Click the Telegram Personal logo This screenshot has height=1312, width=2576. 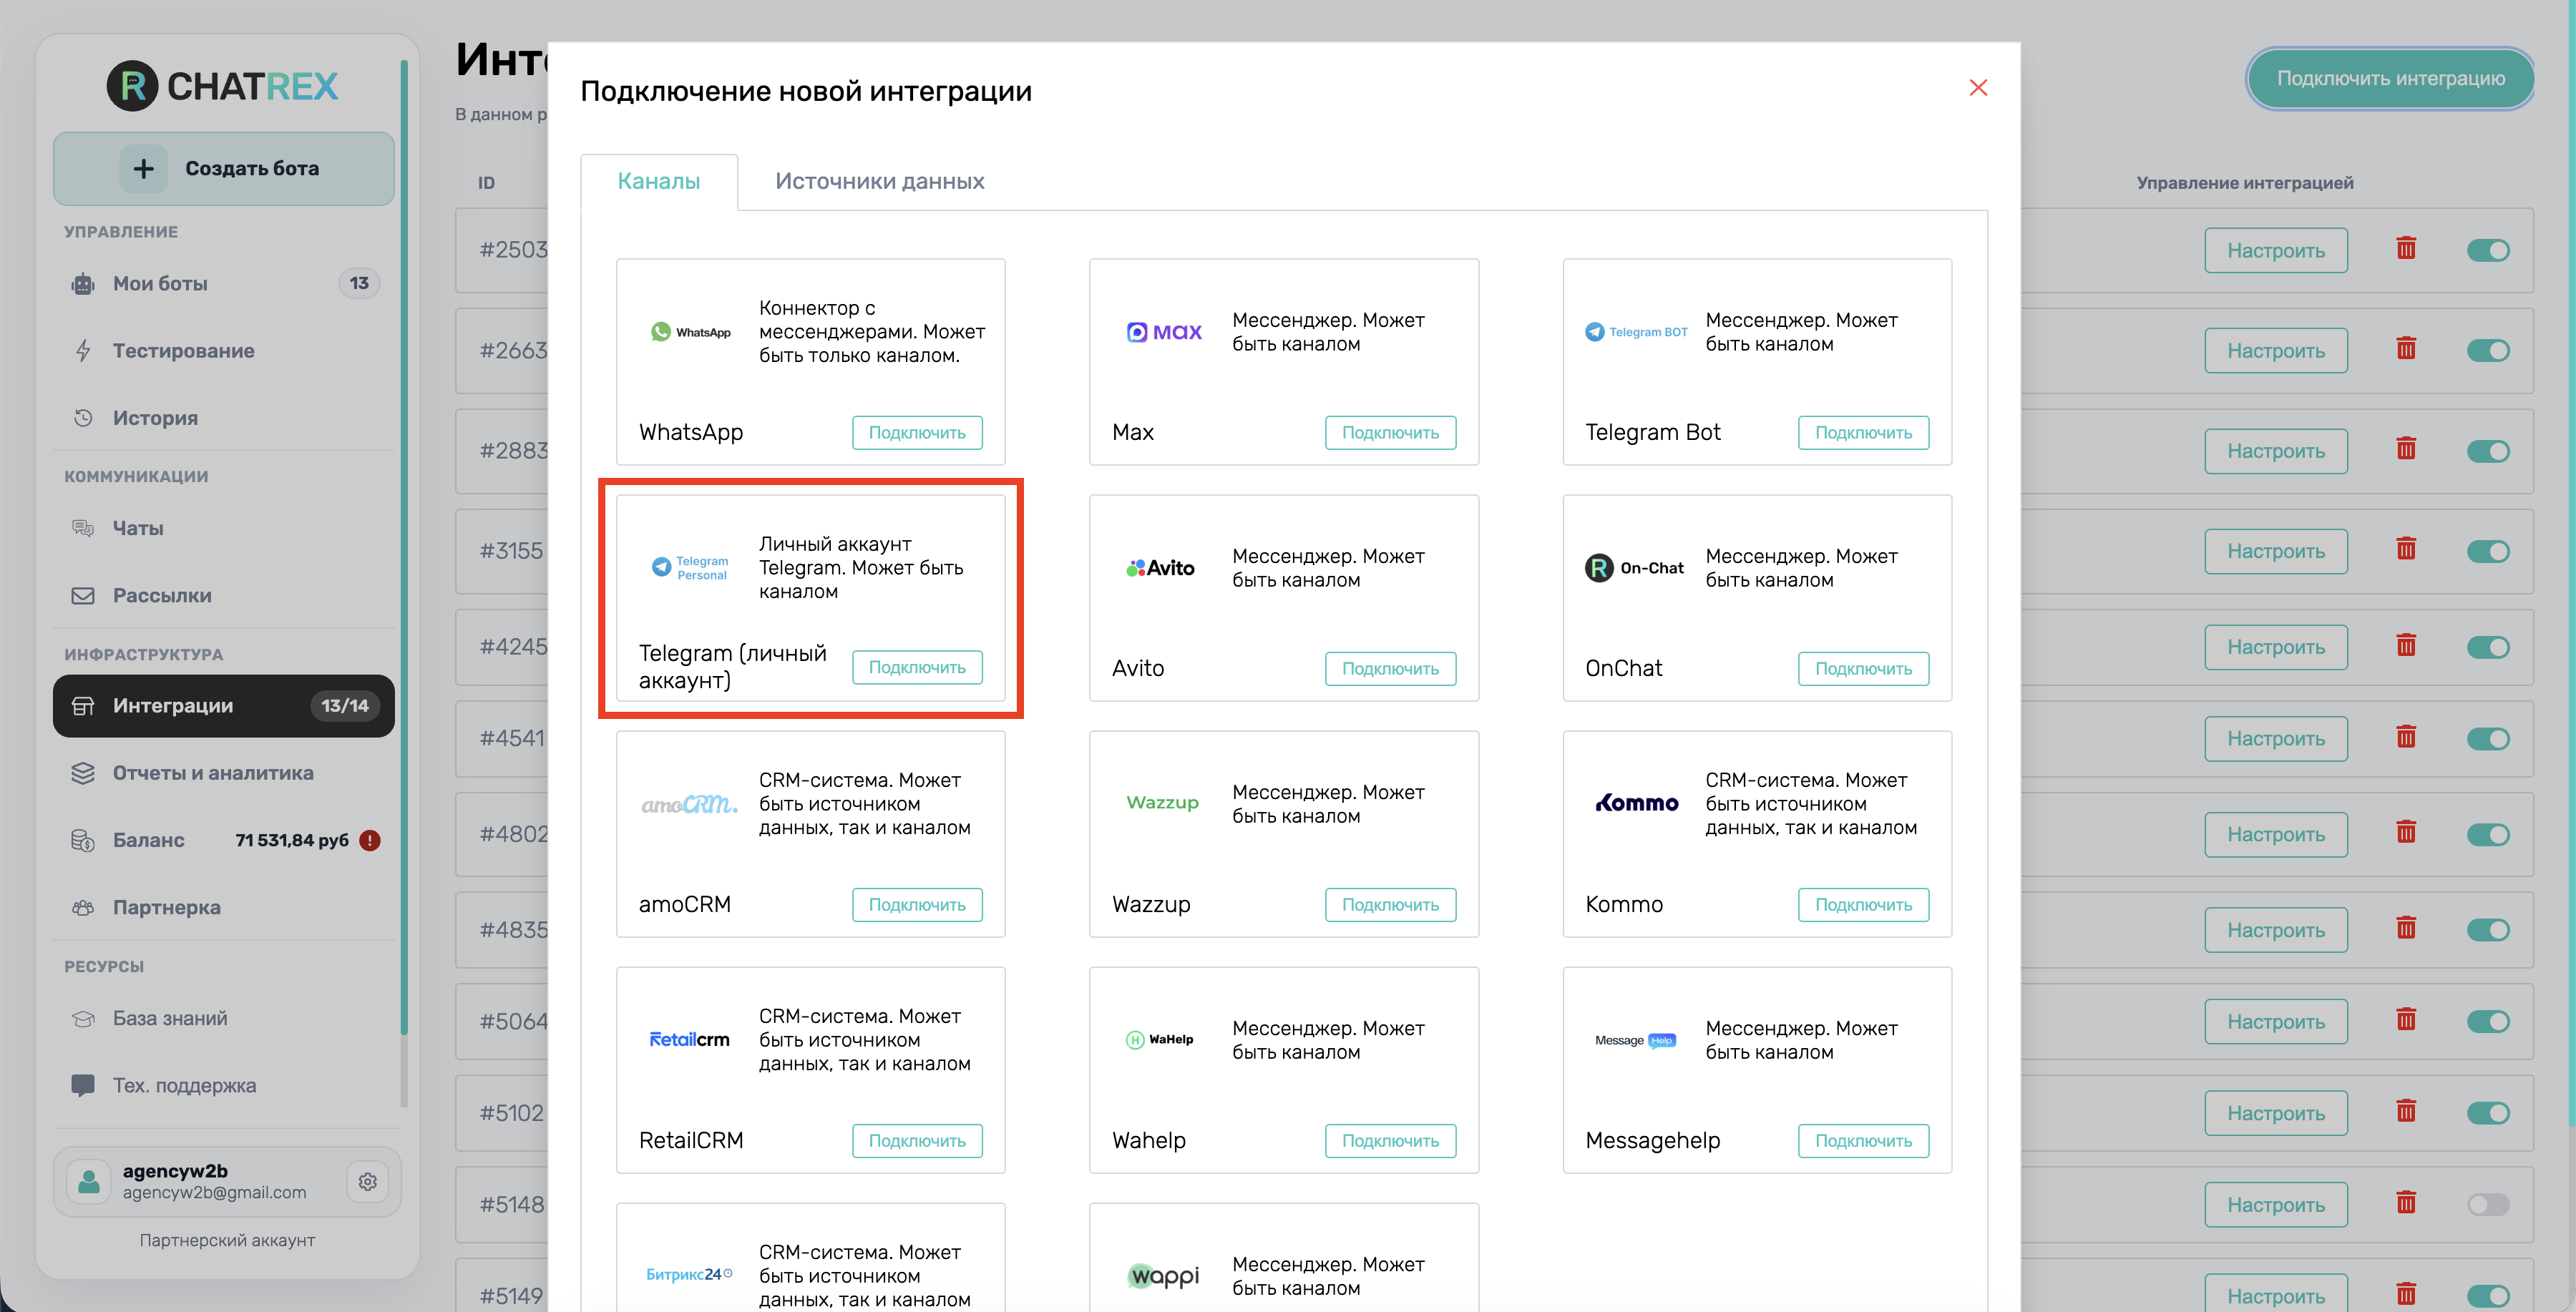(690, 568)
